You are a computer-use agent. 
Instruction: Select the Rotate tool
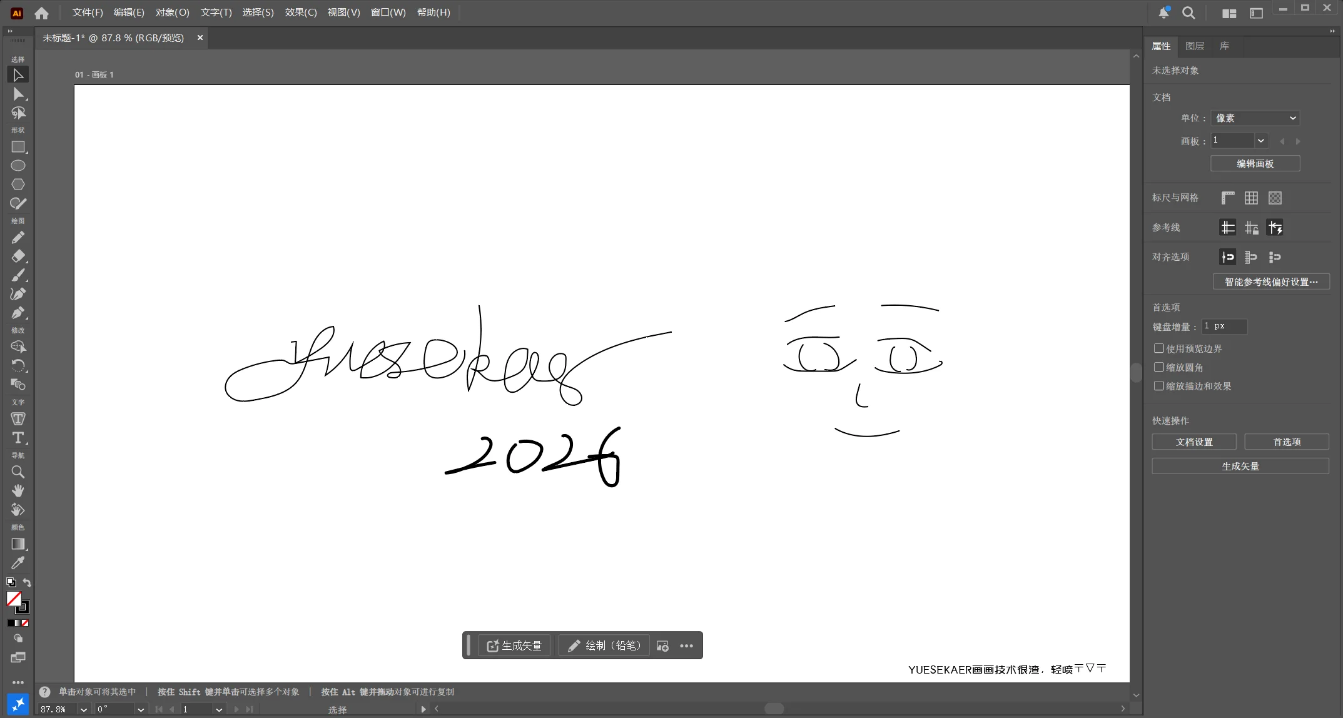click(18, 366)
